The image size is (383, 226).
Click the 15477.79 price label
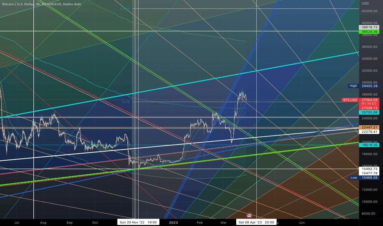369,173
